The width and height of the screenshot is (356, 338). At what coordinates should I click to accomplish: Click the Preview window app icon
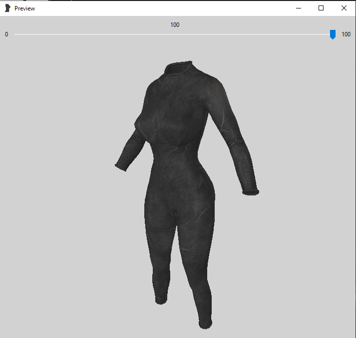click(7, 8)
